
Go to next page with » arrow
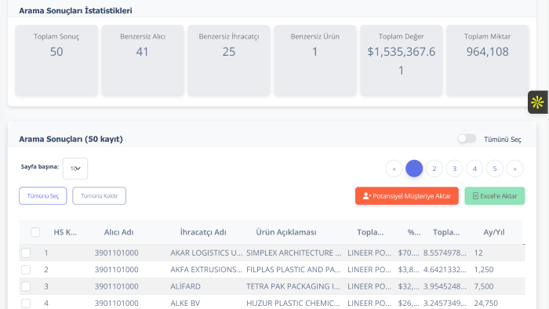[514, 169]
